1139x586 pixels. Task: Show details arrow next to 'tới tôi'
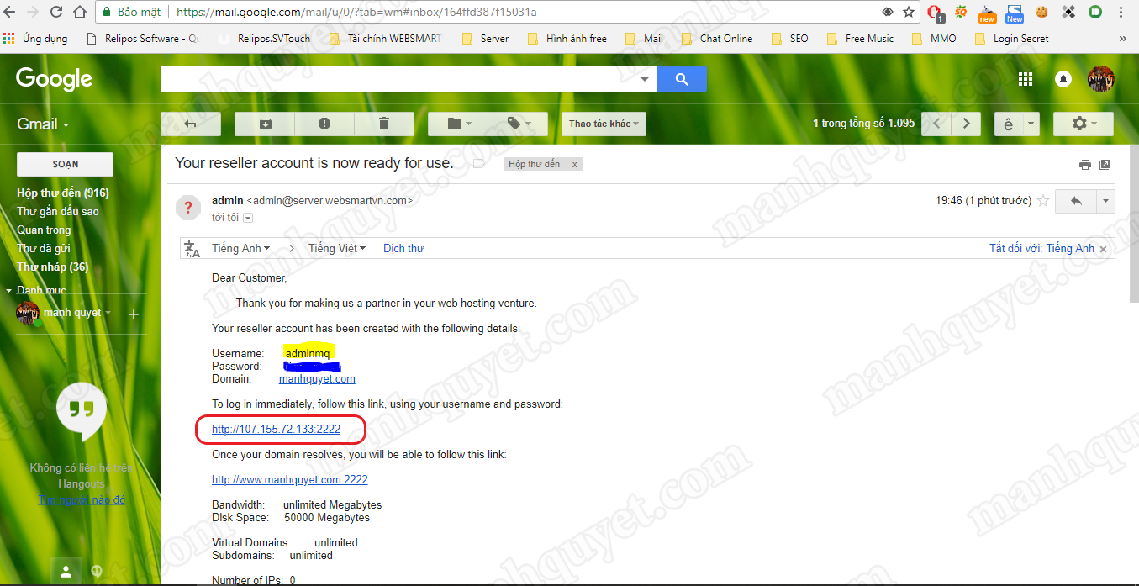pyautogui.click(x=248, y=218)
